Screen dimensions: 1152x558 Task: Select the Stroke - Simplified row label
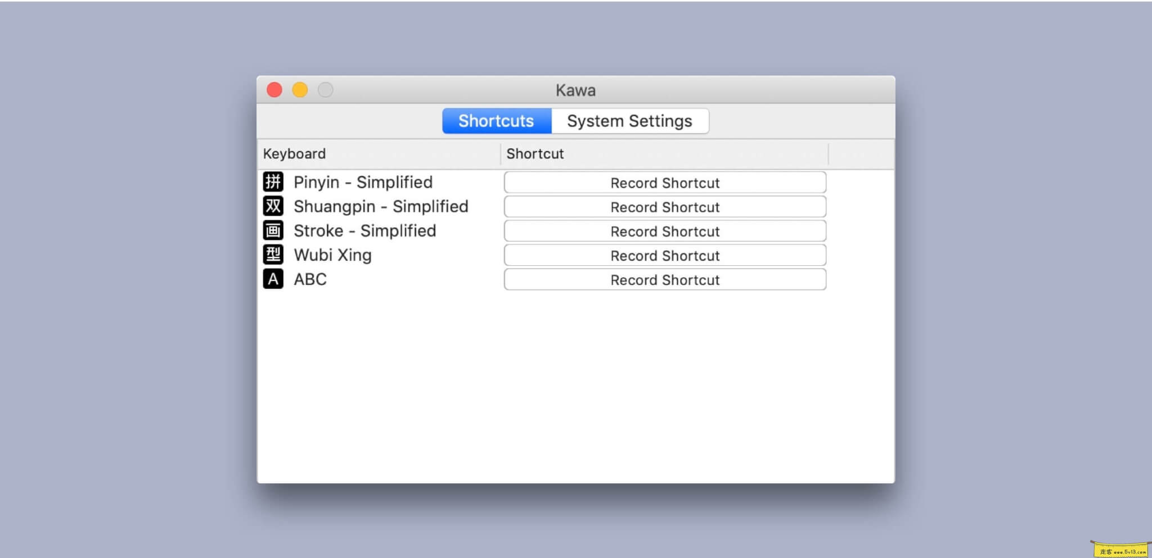click(364, 231)
